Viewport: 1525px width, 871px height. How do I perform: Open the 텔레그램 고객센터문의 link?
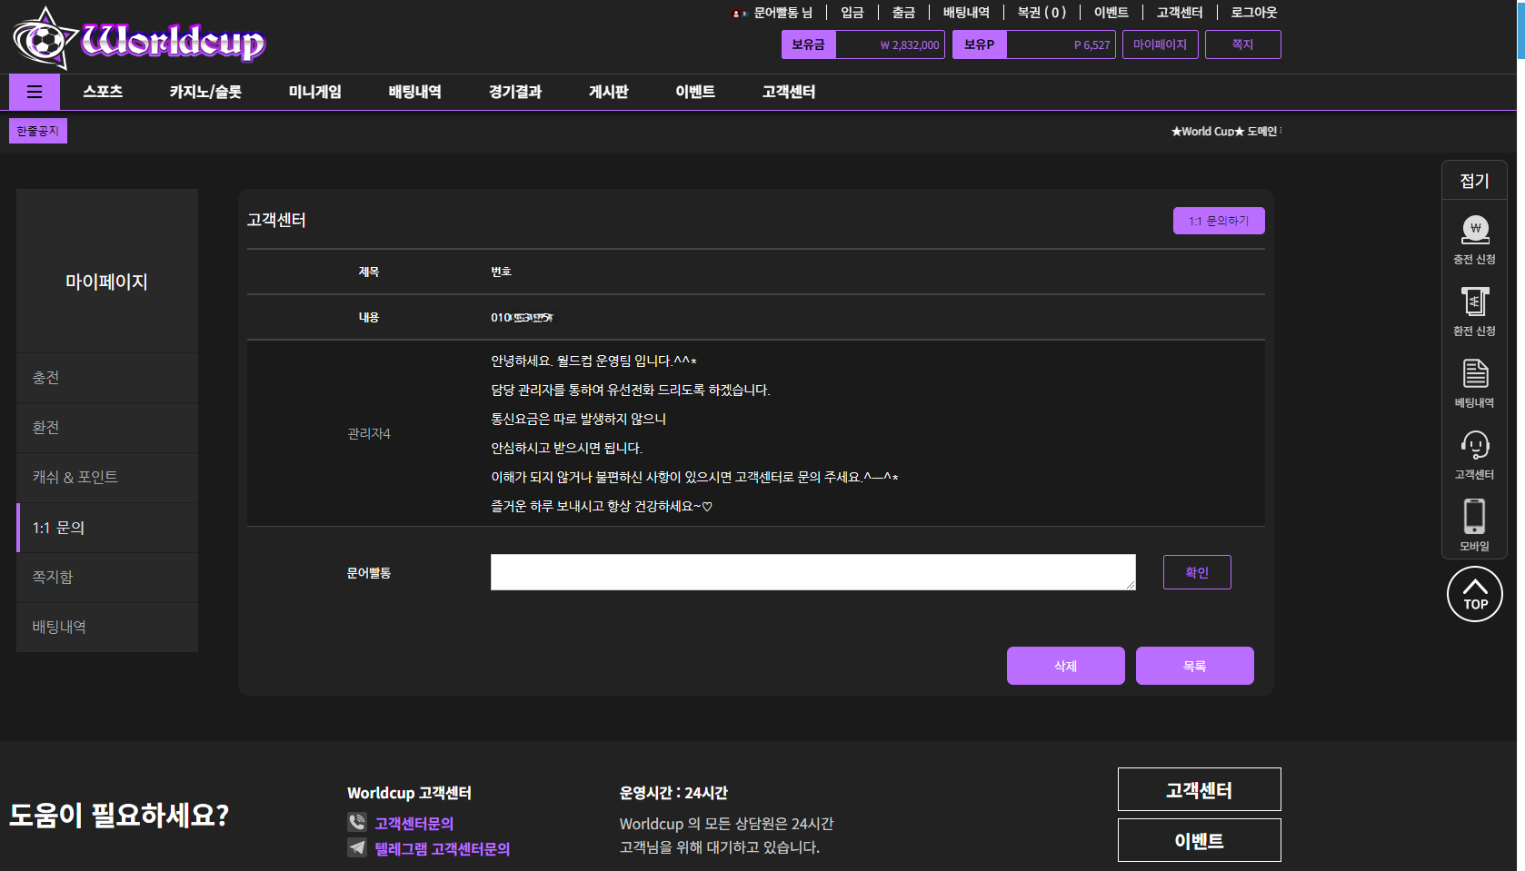point(442,848)
